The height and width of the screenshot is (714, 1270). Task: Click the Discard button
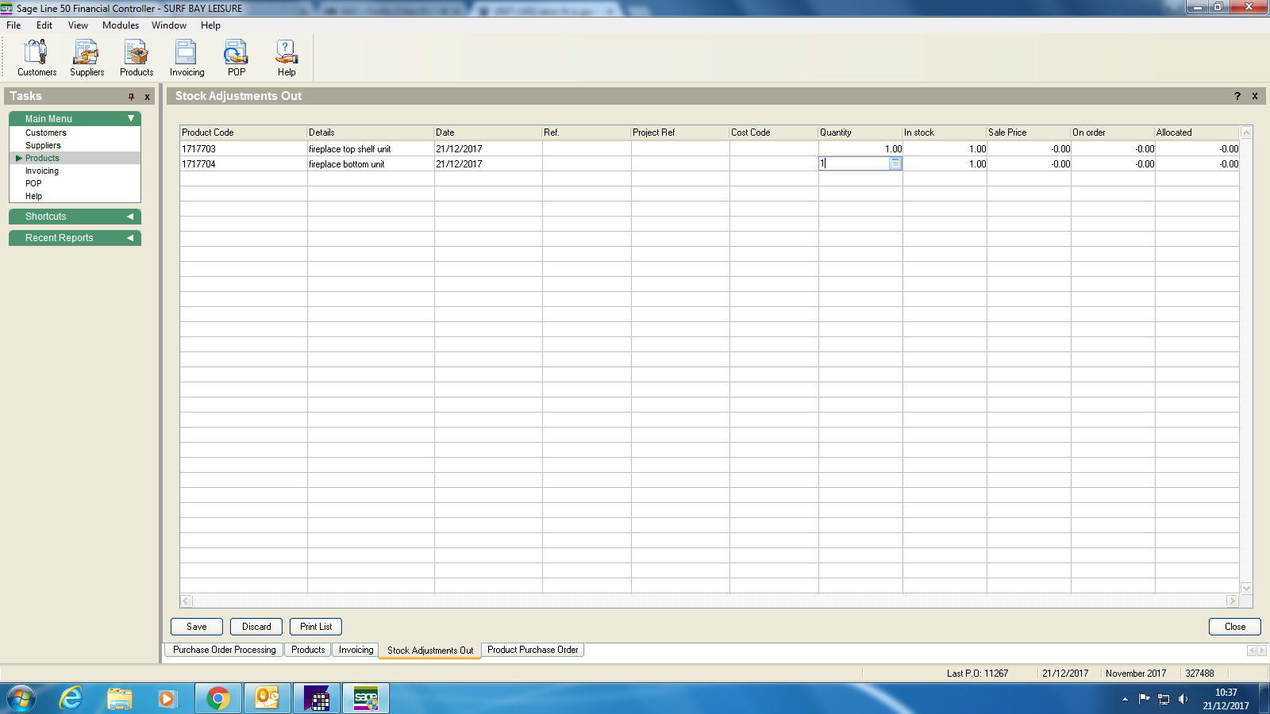click(256, 627)
